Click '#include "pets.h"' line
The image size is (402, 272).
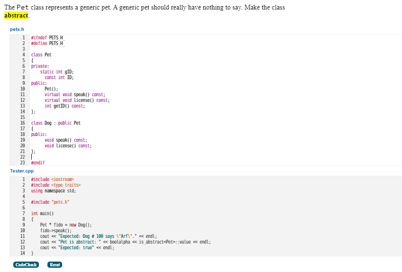(x=50, y=202)
